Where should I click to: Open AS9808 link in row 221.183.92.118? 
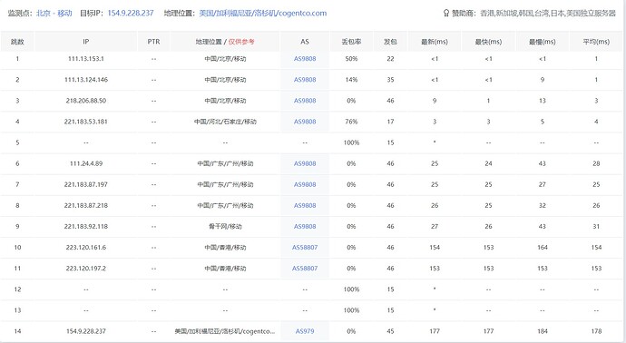[x=305, y=227]
